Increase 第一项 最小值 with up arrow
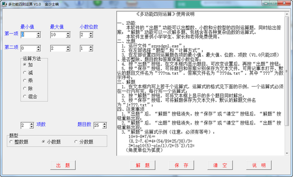The image size is (293, 177). click(x=38, y=34)
